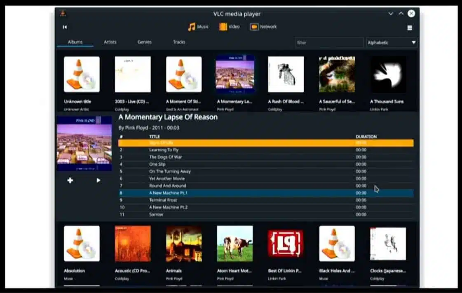Select Black Holes And Revelations album cover
462x293 pixels.
337,244
